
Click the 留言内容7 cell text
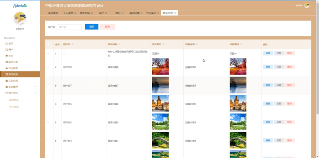click(113, 86)
